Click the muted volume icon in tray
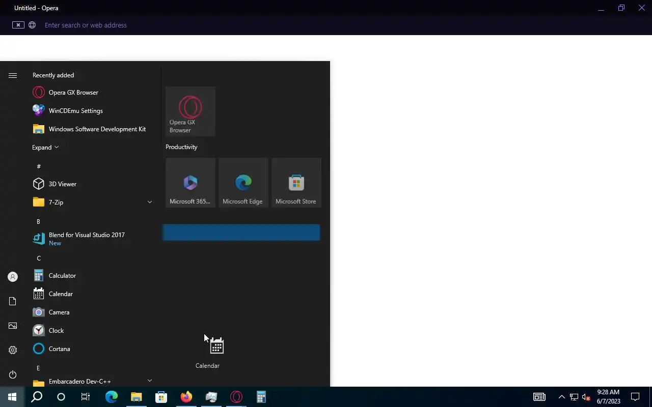Viewport: 652px width, 407px height. coord(586,397)
